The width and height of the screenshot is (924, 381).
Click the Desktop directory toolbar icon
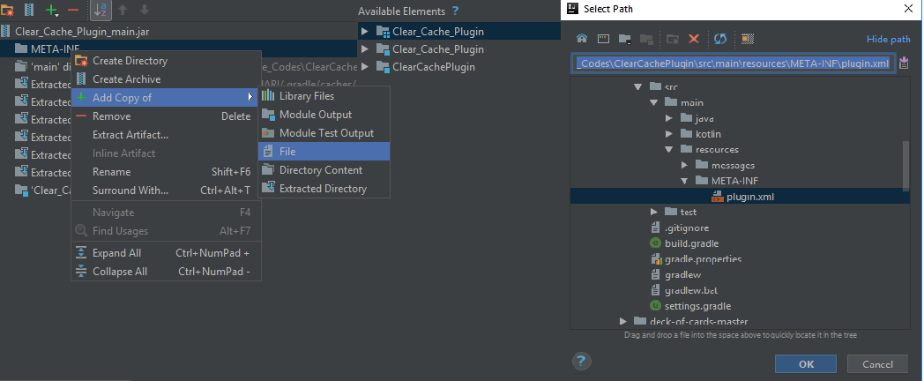(603, 39)
